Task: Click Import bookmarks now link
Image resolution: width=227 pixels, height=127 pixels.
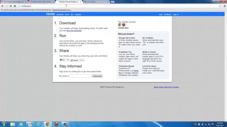Action: tap(62, 10)
